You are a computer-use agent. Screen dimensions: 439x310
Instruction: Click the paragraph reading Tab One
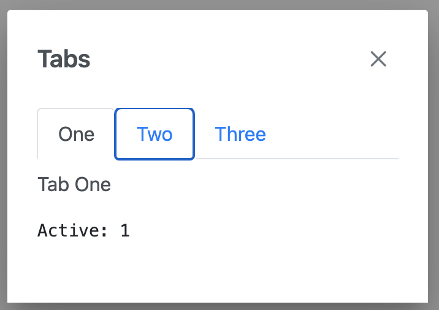74,184
